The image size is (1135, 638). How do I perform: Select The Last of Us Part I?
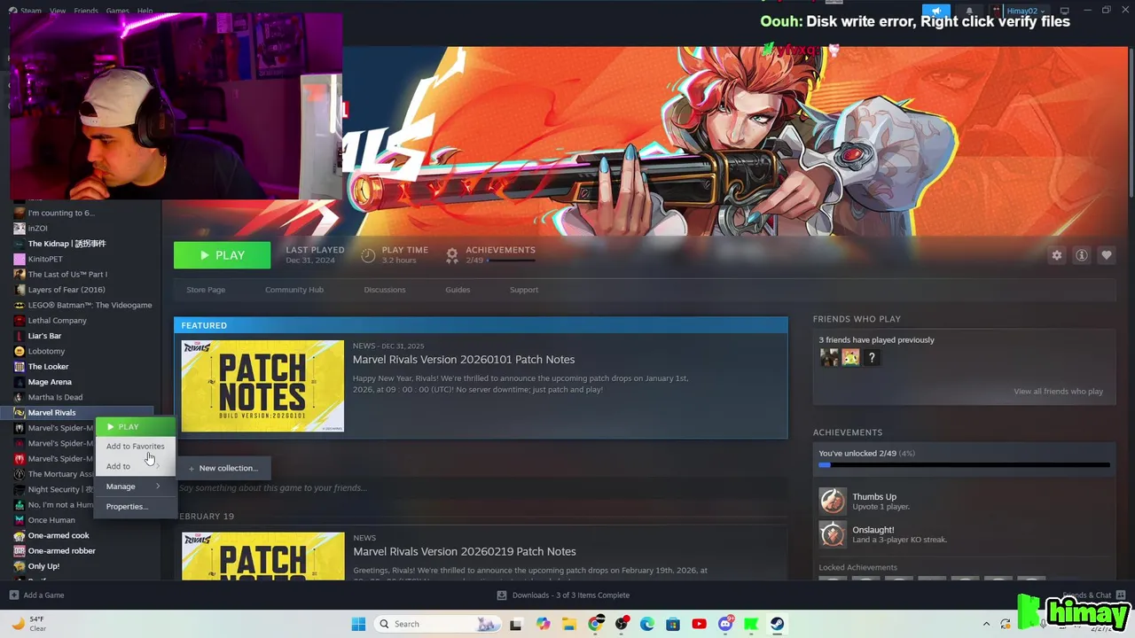tap(67, 275)
